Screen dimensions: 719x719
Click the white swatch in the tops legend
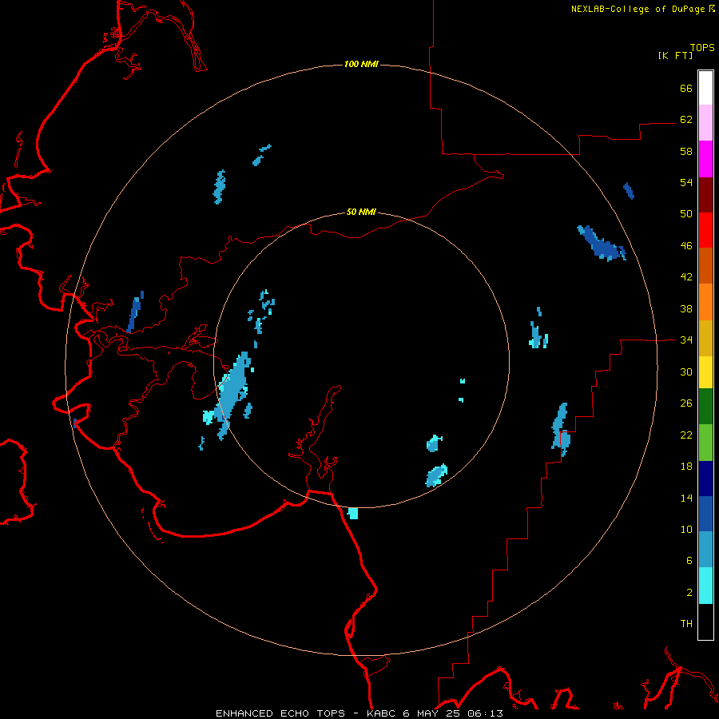pos(705,88)
